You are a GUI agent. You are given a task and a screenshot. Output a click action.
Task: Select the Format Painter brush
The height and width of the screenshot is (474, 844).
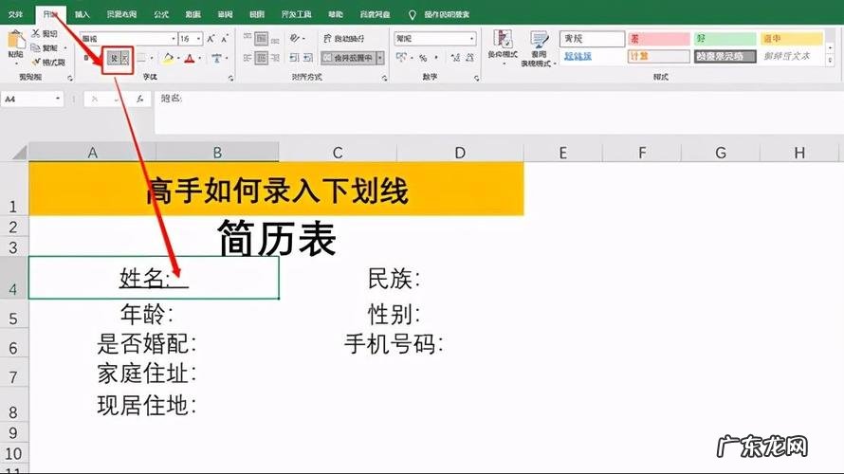36,62
